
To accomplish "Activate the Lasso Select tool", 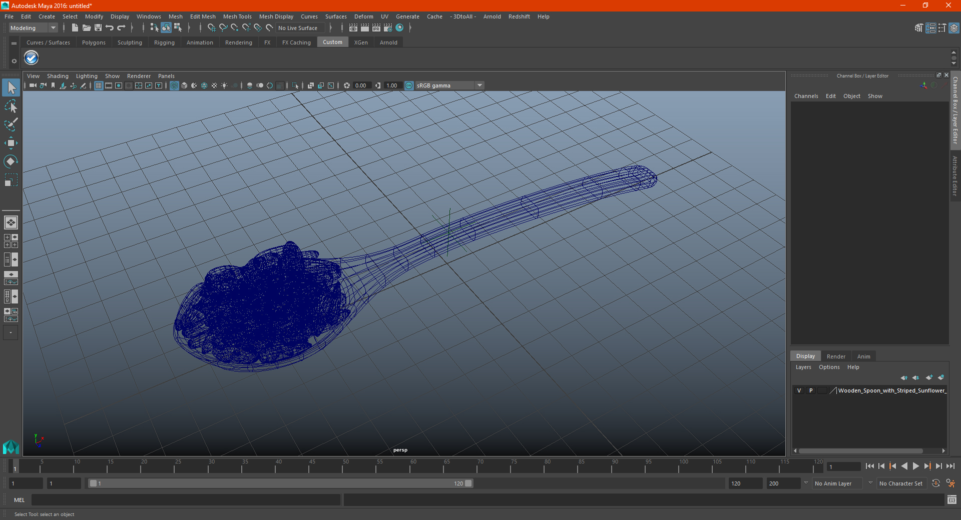I will [x=11, y=106].
